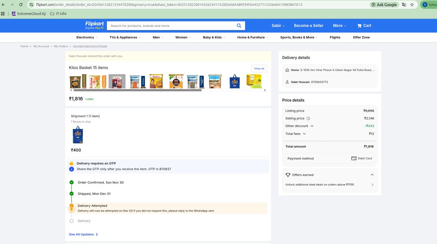Click the person icon next to Sabir Hussain
The image size is (437, 244).
point(287,82)
